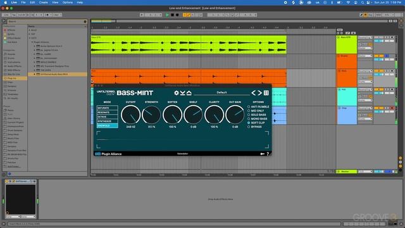Open the Create menu
Screen dimensions: 405x228
[43, 3]
